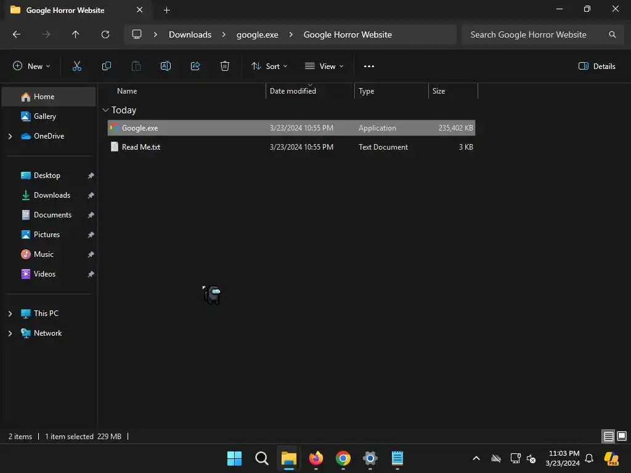Toggle the Details pane

(596, 67)
